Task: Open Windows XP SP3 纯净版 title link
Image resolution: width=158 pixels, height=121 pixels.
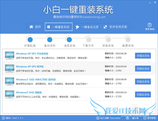Action: click(30, 66)
